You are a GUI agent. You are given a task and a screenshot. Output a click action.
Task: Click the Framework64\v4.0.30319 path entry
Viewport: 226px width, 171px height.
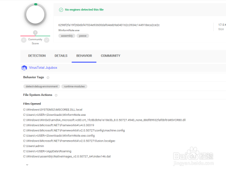coord(59,125)
